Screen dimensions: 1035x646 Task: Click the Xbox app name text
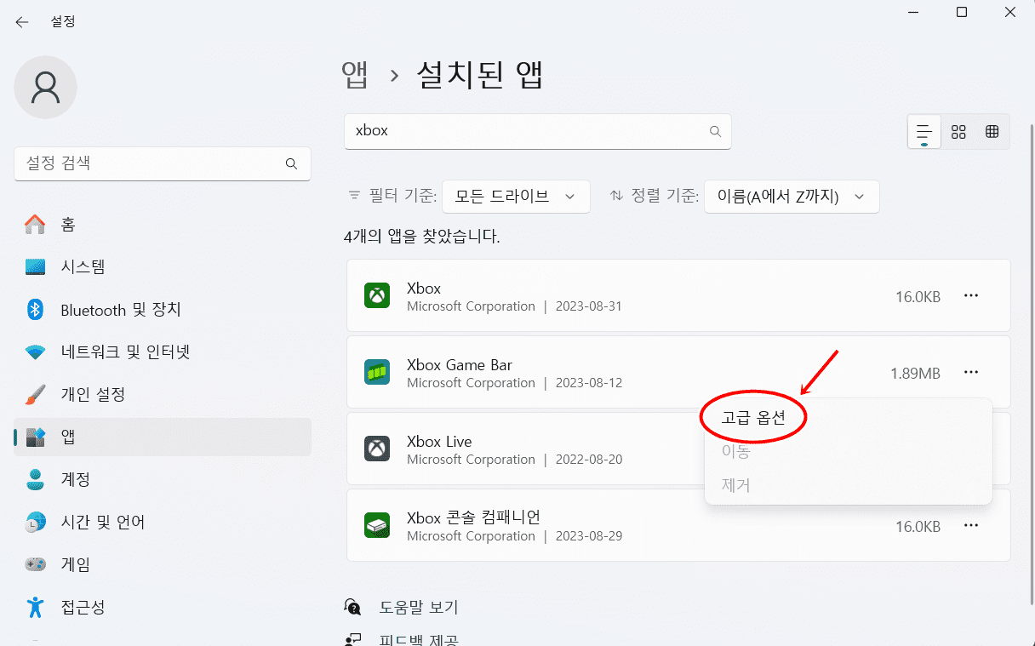tap(424, 289)
